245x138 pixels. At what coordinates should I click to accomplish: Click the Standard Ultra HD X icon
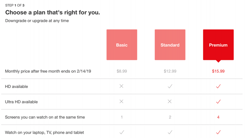pos(170,101)
